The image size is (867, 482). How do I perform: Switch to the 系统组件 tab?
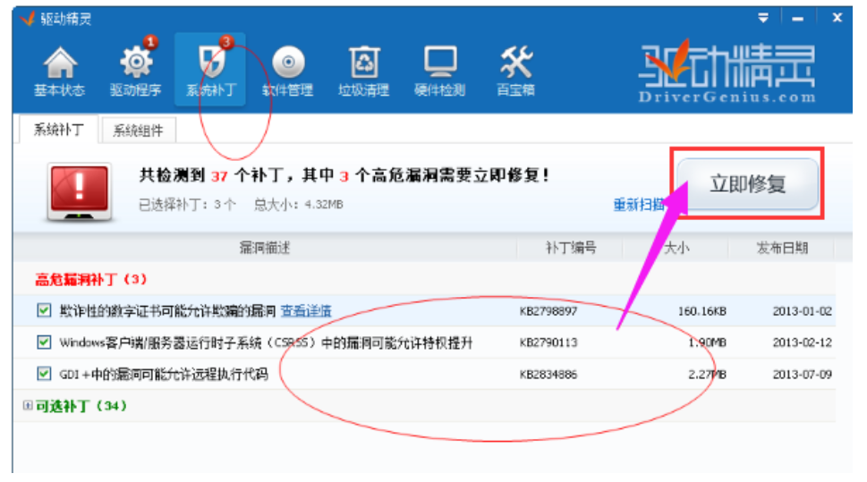[x=138, y=131]
